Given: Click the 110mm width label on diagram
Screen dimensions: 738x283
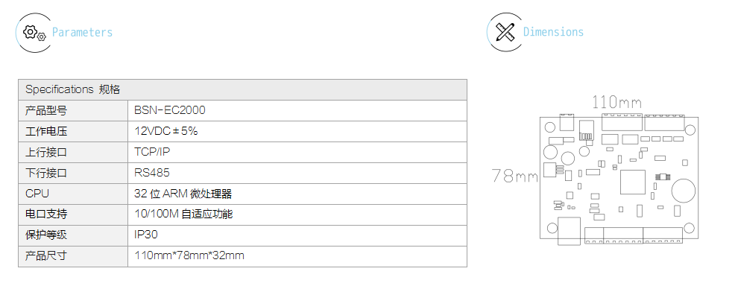Looking at the screenshot, I should coord(616,102).
